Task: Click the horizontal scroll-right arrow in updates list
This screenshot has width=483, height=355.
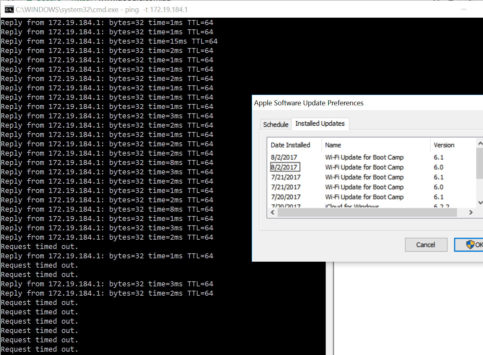Action: [471, 212]
